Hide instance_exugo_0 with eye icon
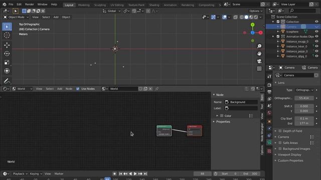Screen dimensions: 321x180 [316, 41]
